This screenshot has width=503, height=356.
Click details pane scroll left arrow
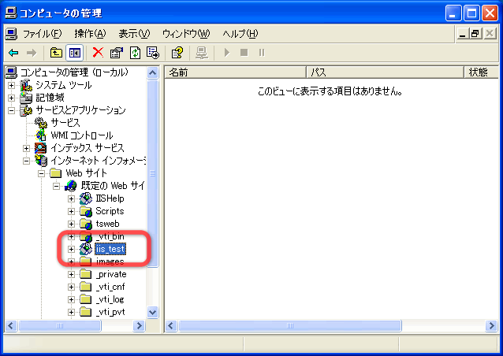(170, 326)
